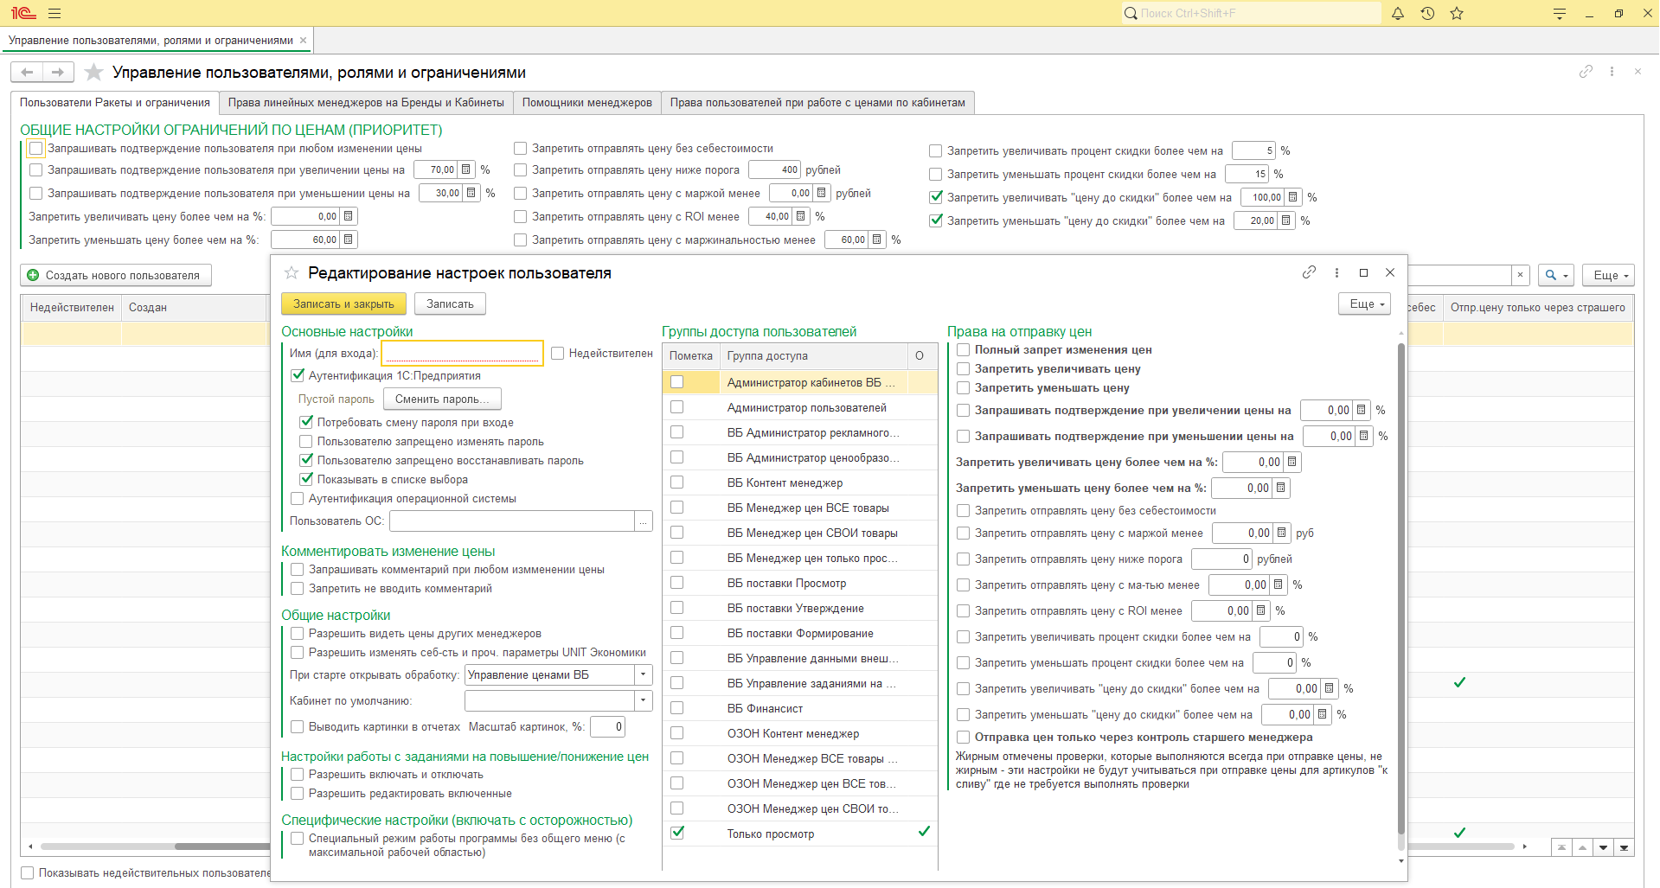Close the Управление пользователями tab
The width and height of the screenshot is (1660, 888).
(303, 40)
